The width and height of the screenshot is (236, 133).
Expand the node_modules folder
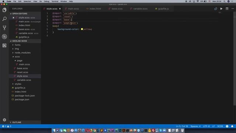[22, 53]
